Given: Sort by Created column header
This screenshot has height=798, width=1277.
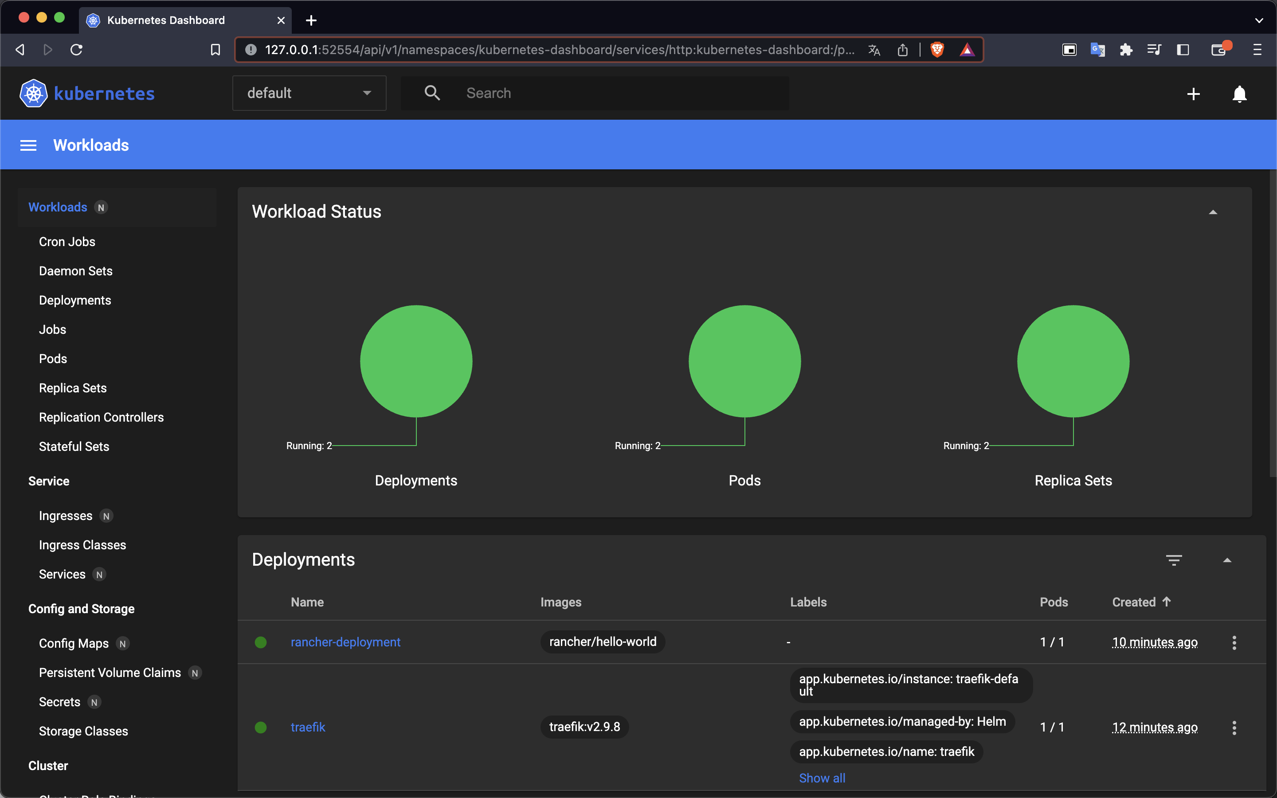Looking at the screenshot, I should [x=1141, y=602].
